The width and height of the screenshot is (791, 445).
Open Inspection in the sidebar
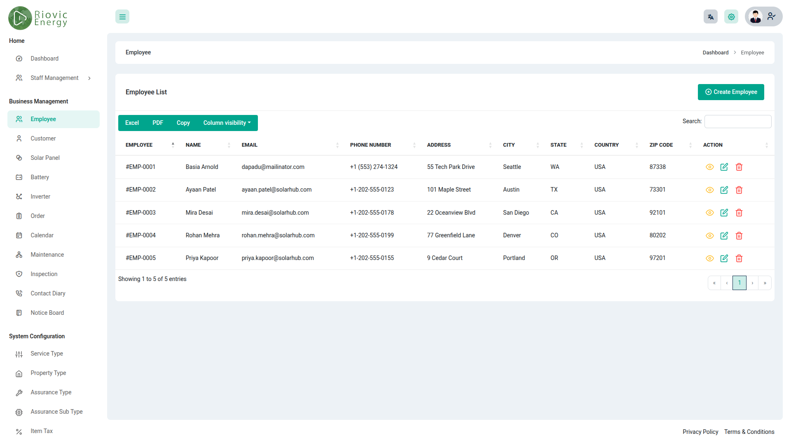[54, 274]
